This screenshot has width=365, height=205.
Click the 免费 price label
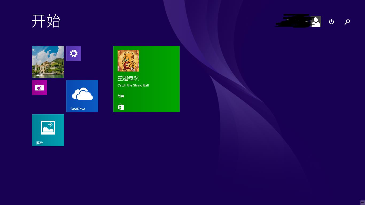coord(121,96)
